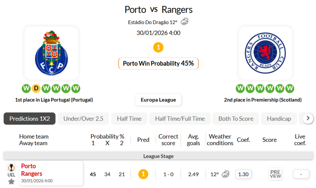Screen dimensions: 316x188
Task: Open the Half Time tab
Action: pos(129,118)
